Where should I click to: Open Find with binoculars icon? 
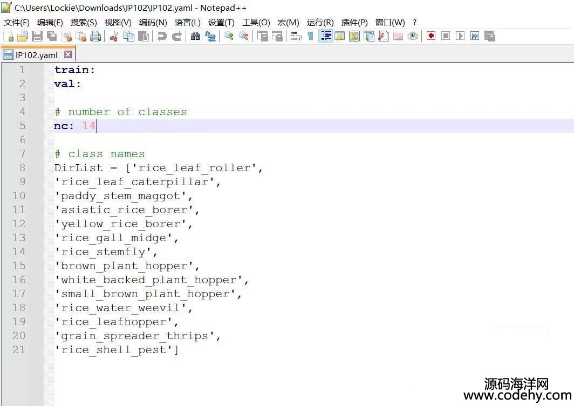195,36
